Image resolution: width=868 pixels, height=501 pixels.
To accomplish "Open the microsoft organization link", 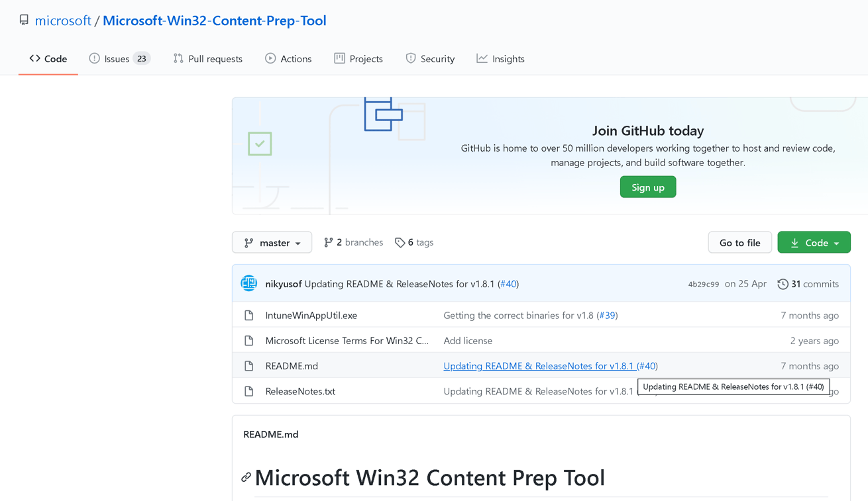I will [63, 21].
